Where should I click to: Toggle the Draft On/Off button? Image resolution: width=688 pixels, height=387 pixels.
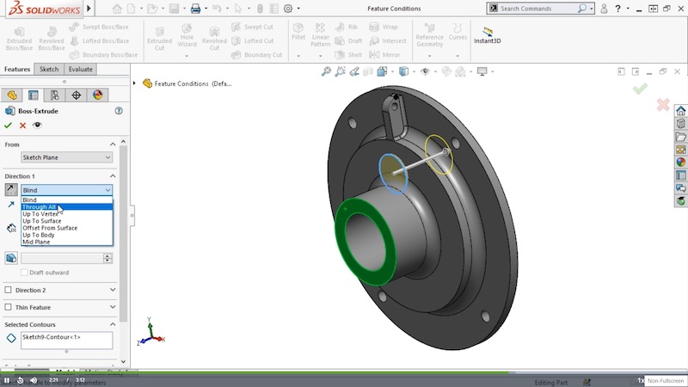point(11,258)
